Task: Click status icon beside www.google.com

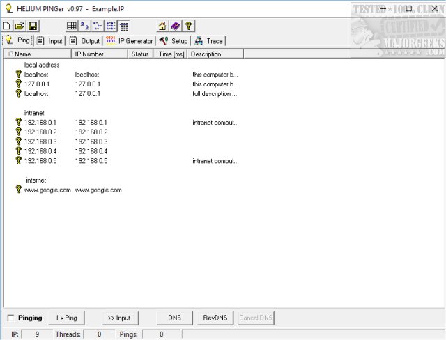Action: (19, 190)
